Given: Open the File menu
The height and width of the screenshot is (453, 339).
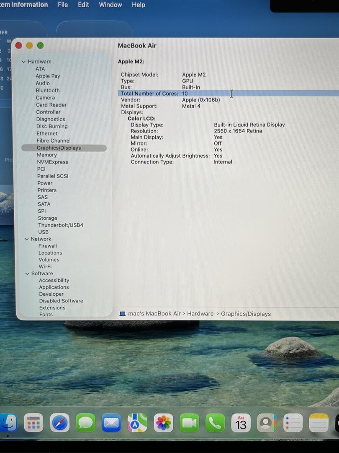Looking at the screenshot, I should [x=63, y=5].
